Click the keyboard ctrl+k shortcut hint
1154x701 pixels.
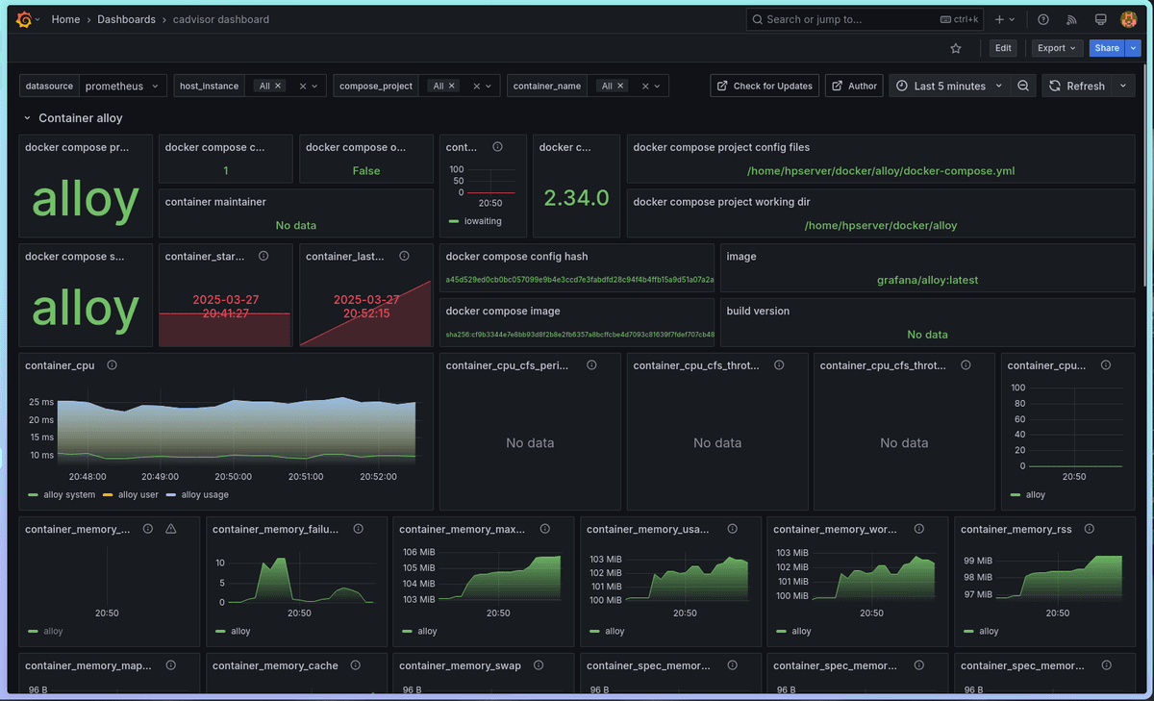click(959, 19)
